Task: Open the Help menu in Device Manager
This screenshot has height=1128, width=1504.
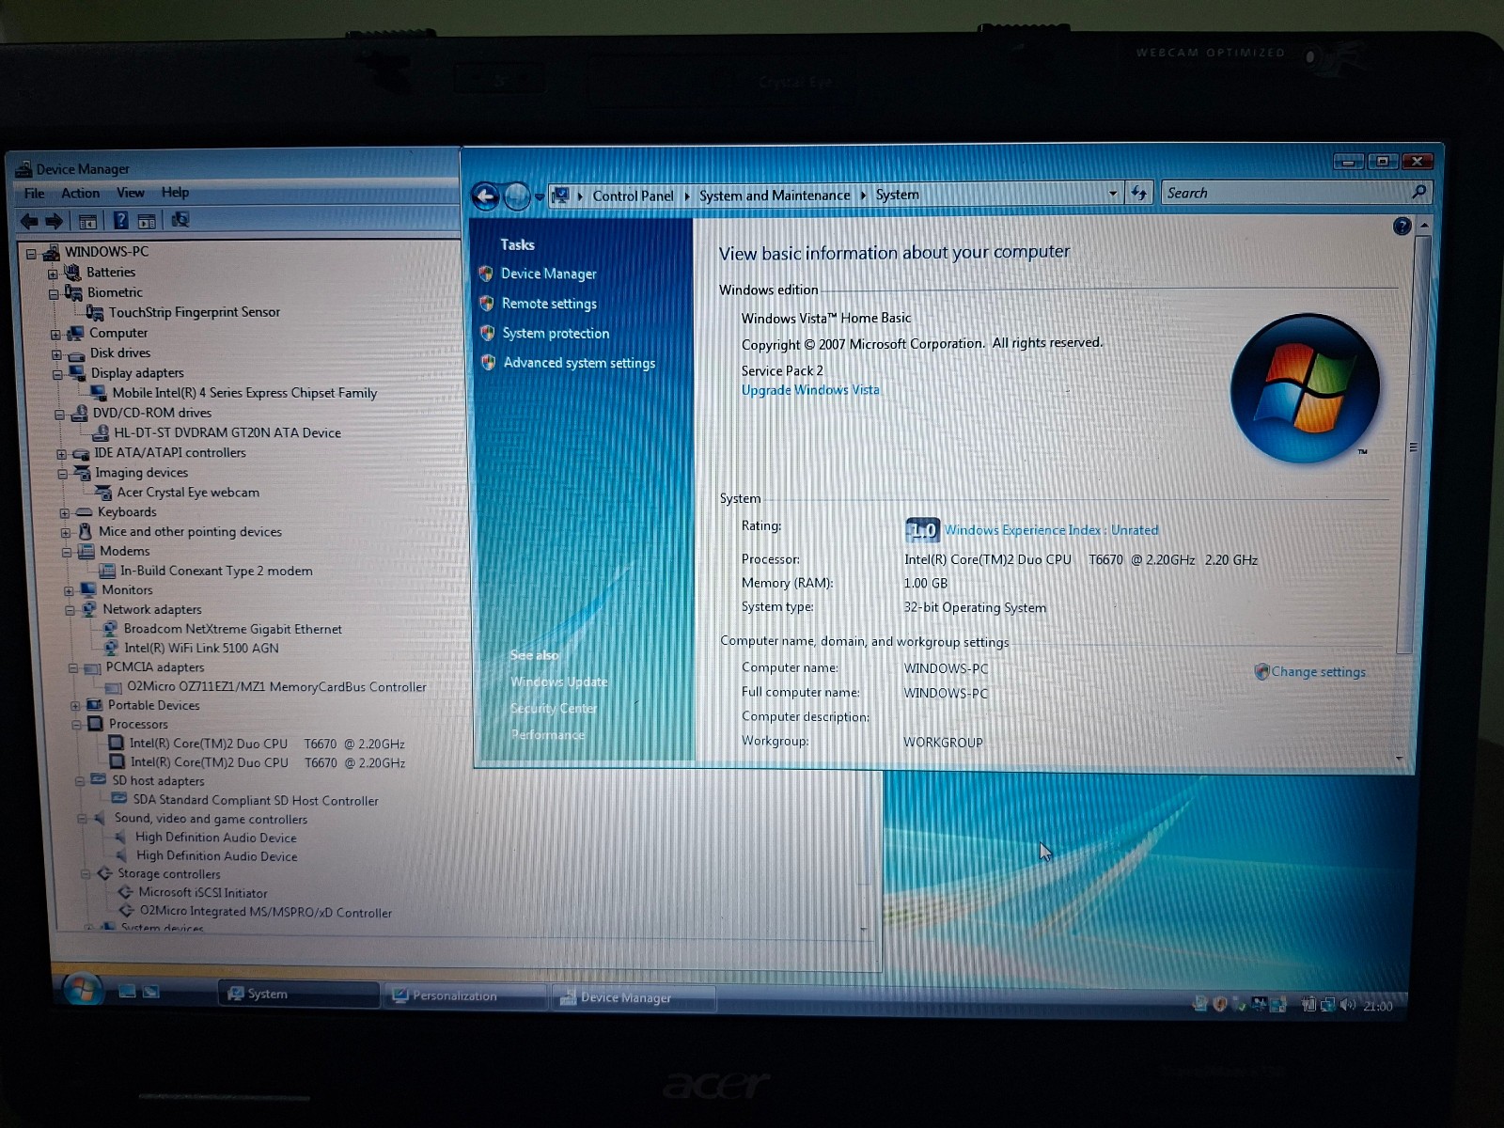Action: 175,193
